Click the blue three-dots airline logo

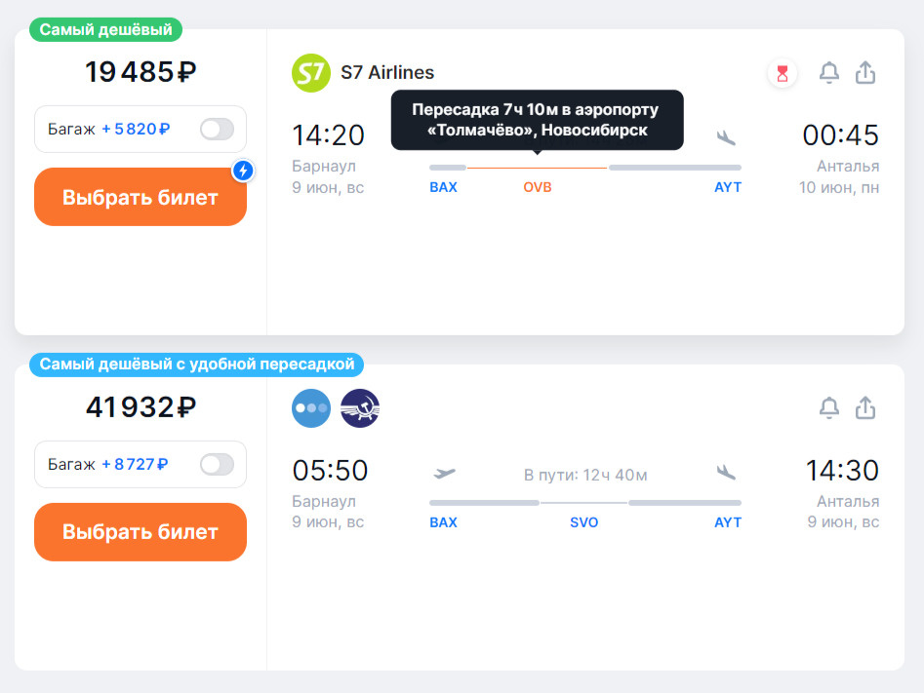pyautogui.click(x=311, y=408)
